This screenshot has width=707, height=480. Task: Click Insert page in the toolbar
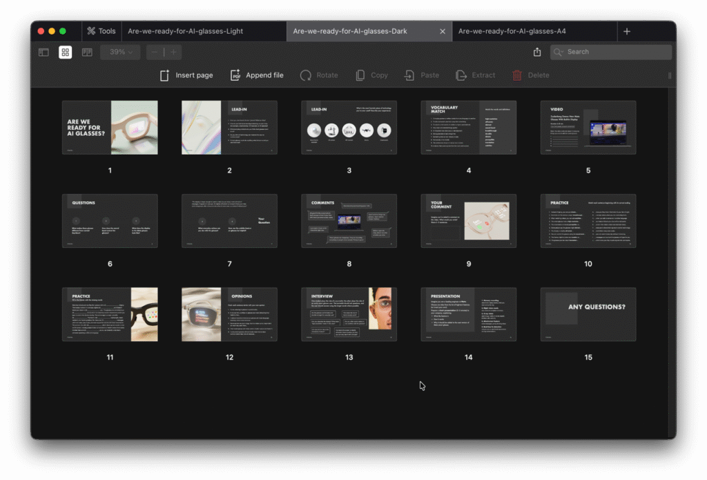tap(186, 75)
